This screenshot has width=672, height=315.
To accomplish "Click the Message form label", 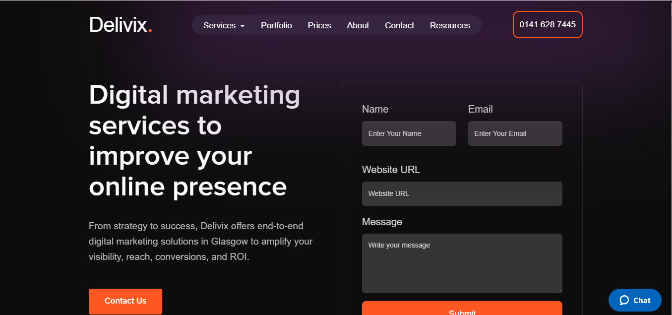I will coord(382,222).
